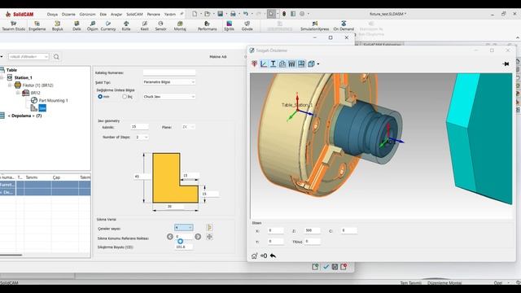Select the Depolama tree item
This screenshot has height=293, width=521.
[x=24, y=116]
